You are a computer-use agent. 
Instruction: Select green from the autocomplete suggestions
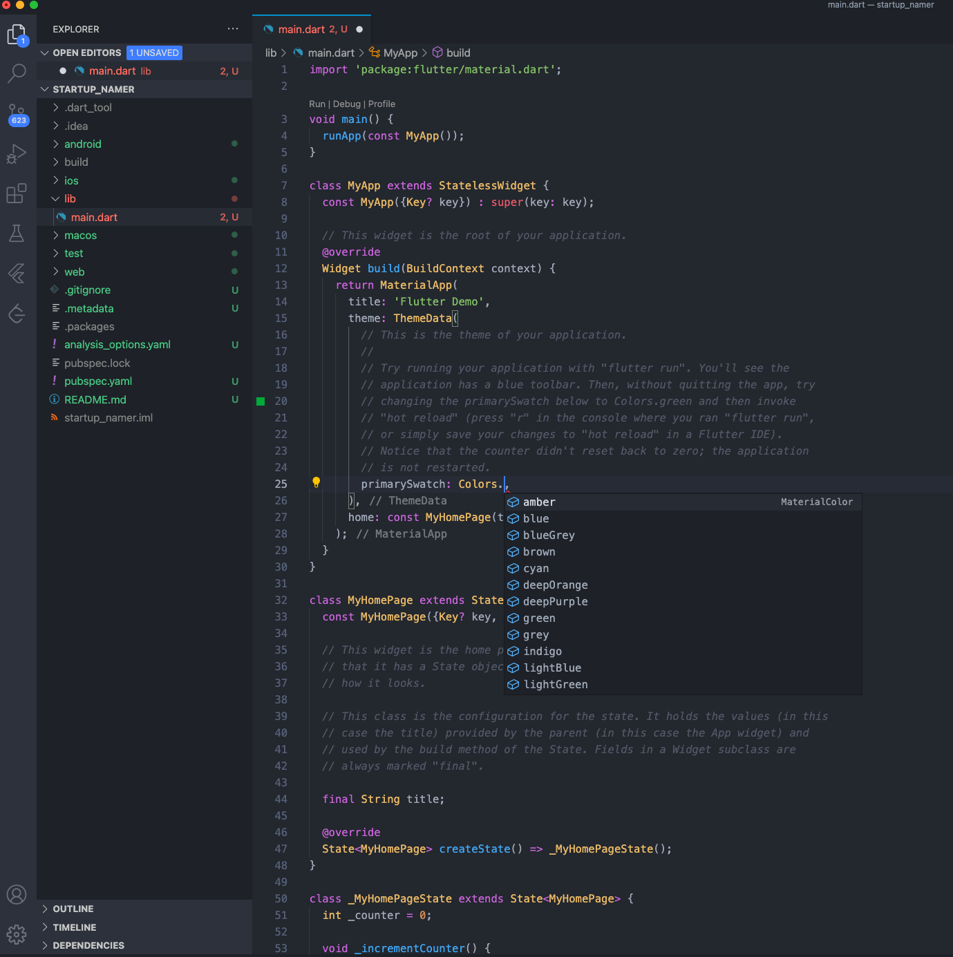[x=538, y=618]
